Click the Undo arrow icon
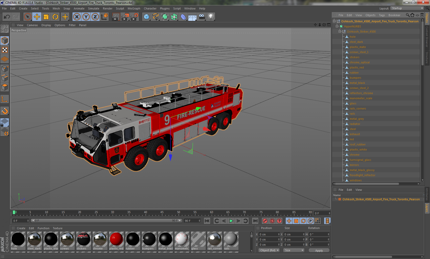The width and height of the screenshot is (430, 259). point(7,17)
